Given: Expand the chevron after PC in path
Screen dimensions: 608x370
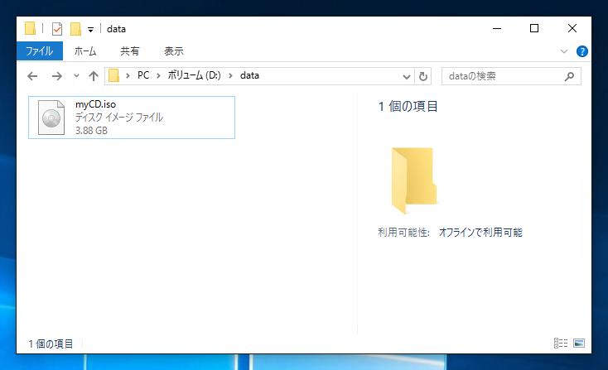Looking at the screenshot, I should (x=158, y=75).
